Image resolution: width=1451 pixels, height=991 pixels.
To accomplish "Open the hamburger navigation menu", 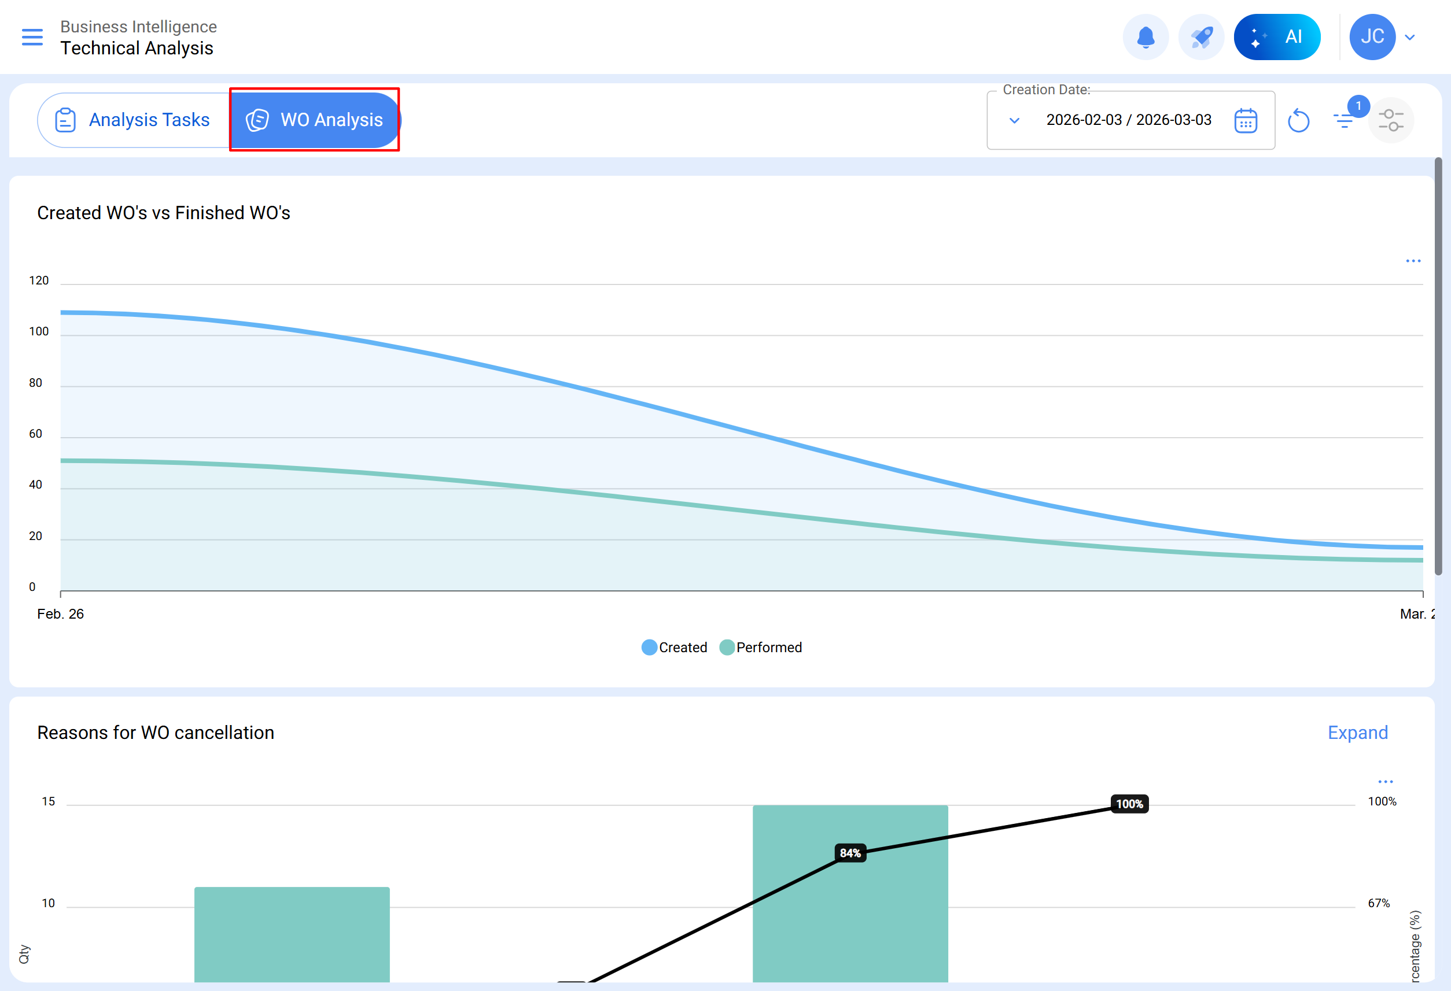I will click(32, 37).
